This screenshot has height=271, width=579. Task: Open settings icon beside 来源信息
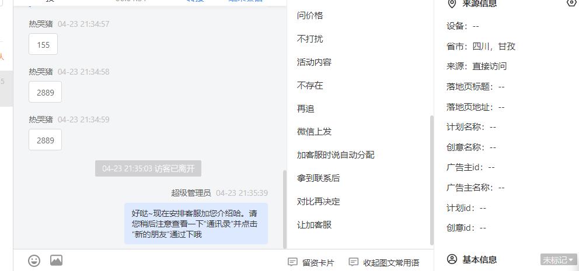click(x=571, y=3)
